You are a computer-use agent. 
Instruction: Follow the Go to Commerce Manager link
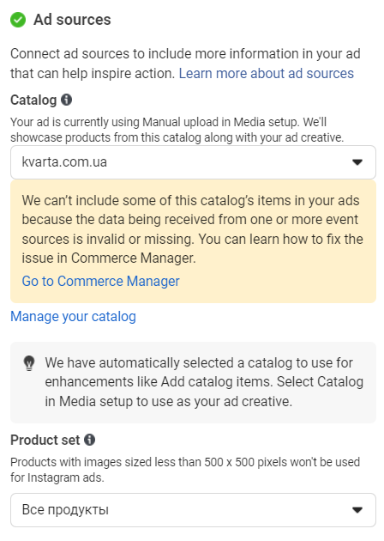(100, 281)
